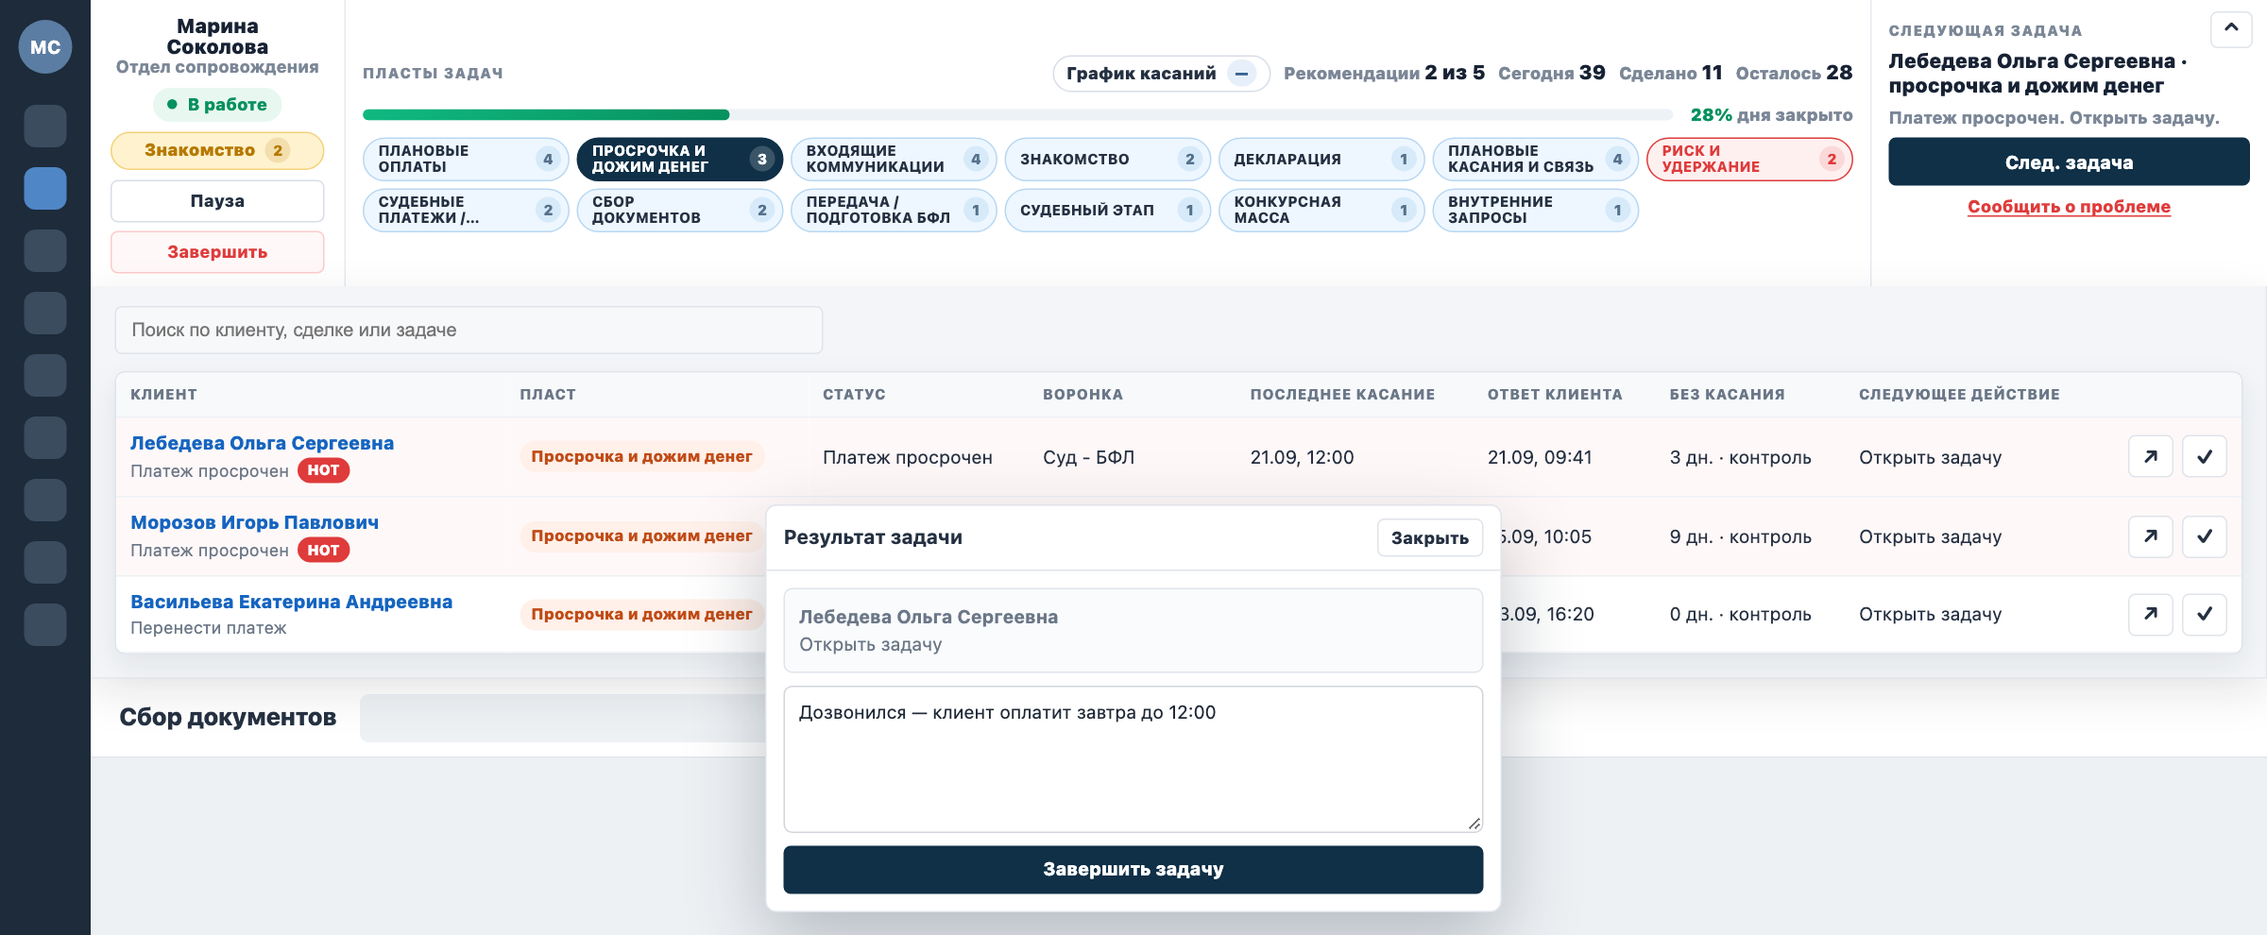The height and width of the screenshot is (935, 2267).
Task: Click Сбор документов section heading
Action: click(x=228, y=717)
